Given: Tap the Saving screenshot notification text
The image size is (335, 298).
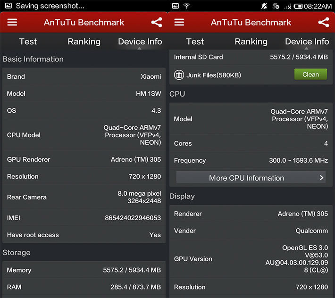Looking at the screenshot, I should tap(50, 6).
